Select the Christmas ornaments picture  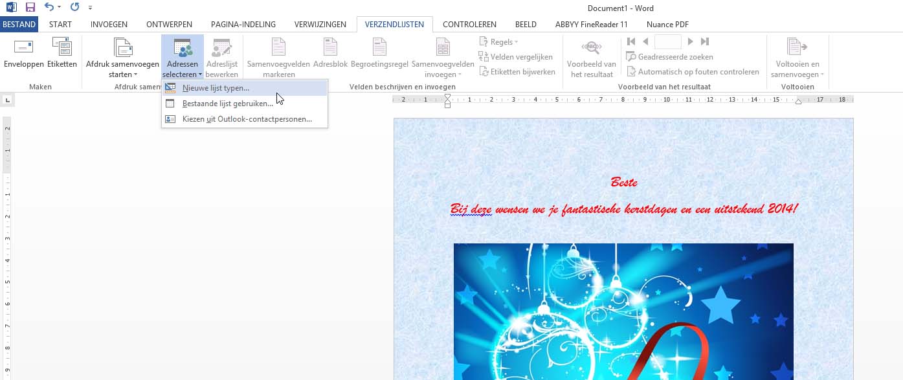[623, 311]
